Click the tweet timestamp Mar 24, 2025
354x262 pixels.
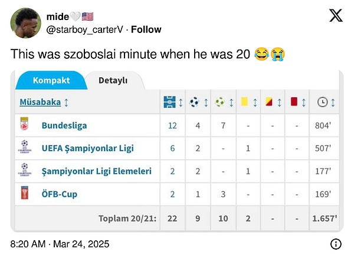pos(81,244)
